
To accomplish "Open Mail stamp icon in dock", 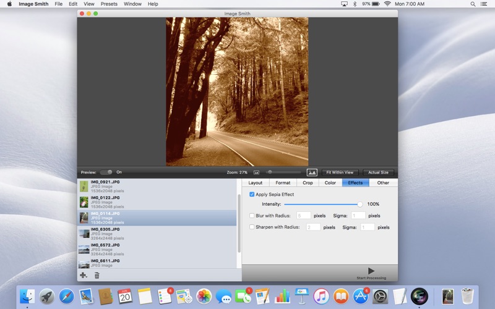I will pyautogui.click(x=86, y=297).
